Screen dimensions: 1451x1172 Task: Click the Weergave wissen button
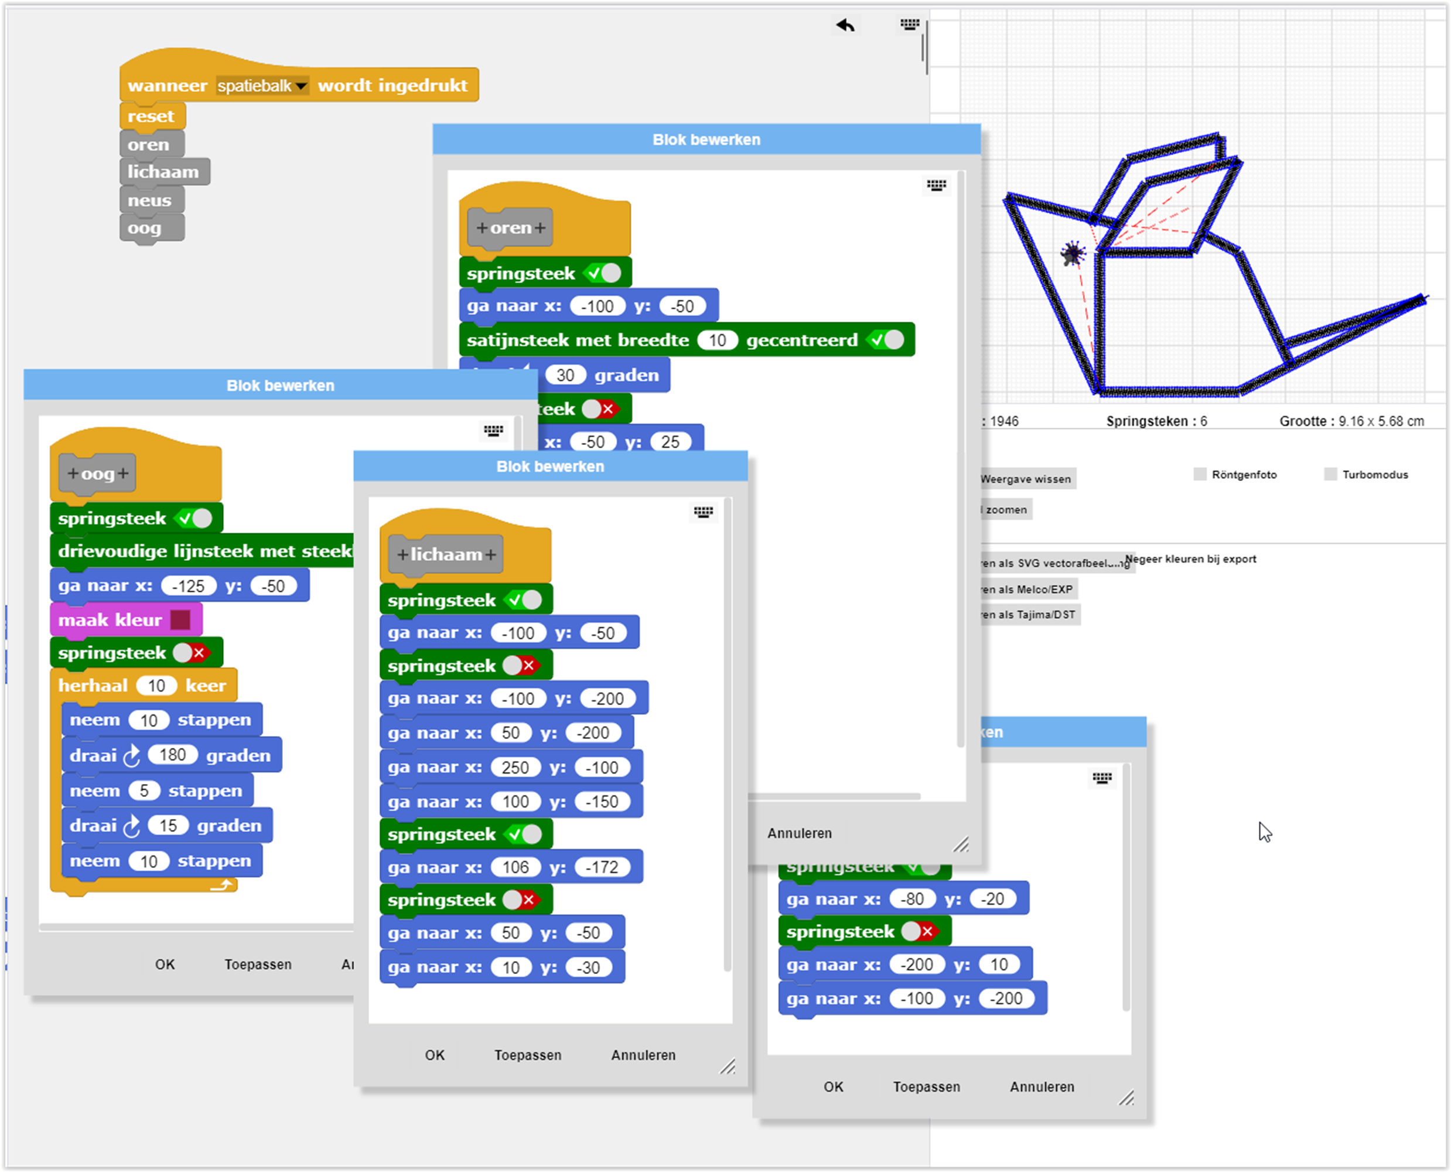[x=1025, y=479]
